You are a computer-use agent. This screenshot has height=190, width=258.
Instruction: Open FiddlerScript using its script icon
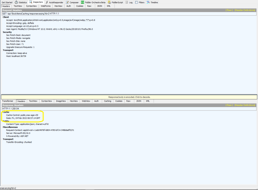(x=109, y=2)
